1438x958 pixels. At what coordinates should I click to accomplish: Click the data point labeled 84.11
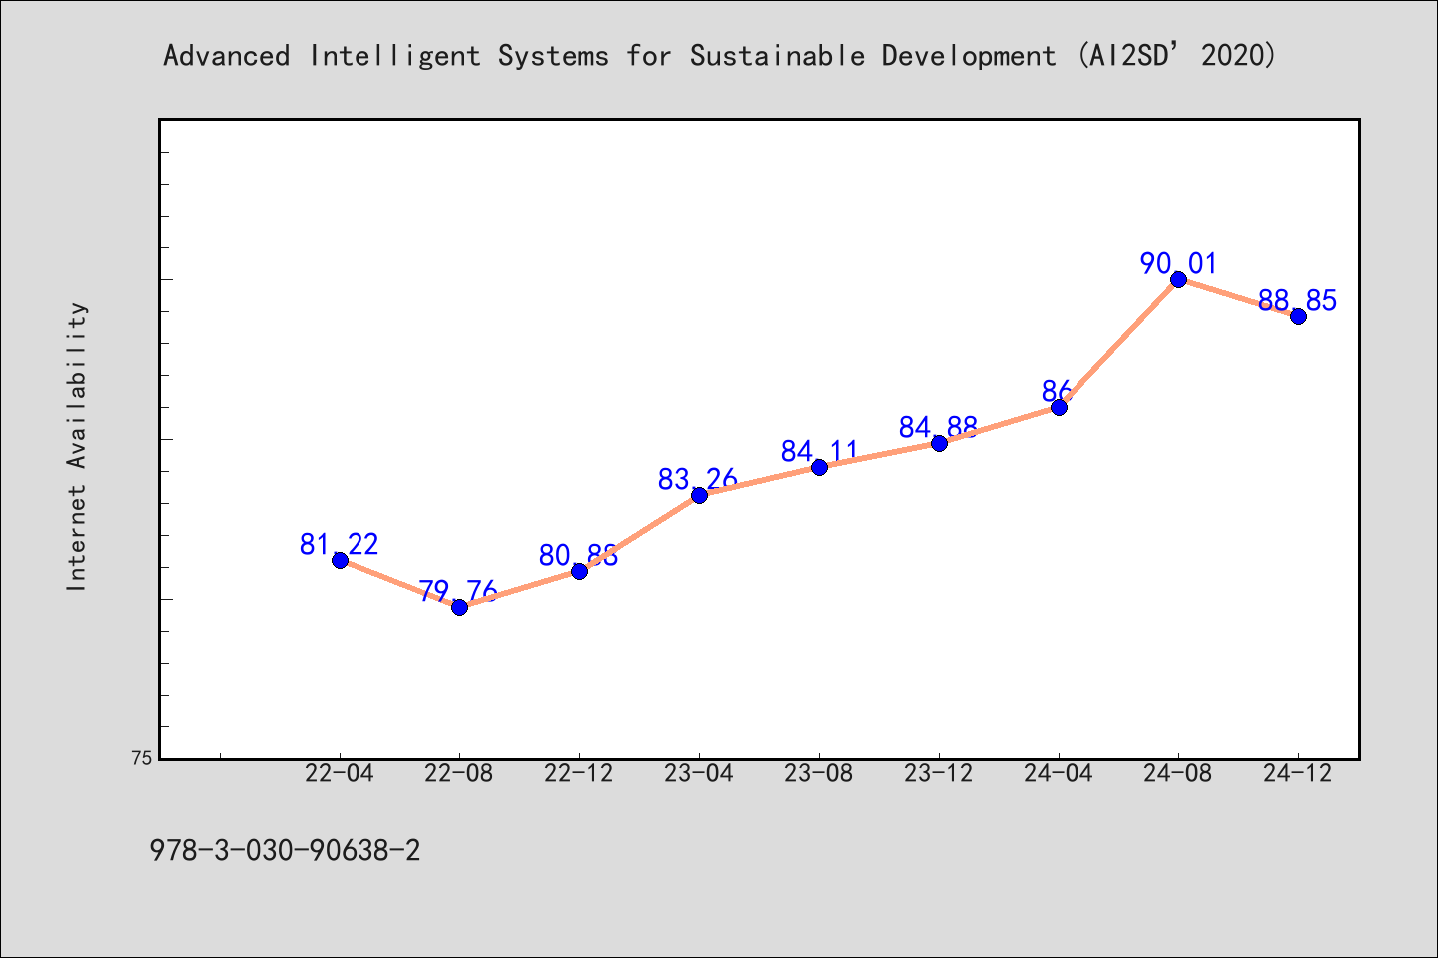coord(819,467)
